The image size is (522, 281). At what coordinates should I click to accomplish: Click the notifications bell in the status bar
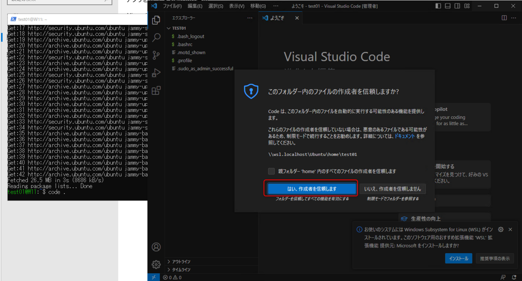coord(514,277)
